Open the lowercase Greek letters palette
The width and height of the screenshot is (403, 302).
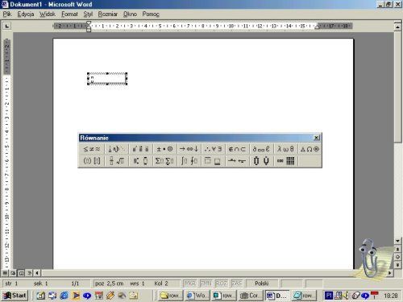click(285, 149)
